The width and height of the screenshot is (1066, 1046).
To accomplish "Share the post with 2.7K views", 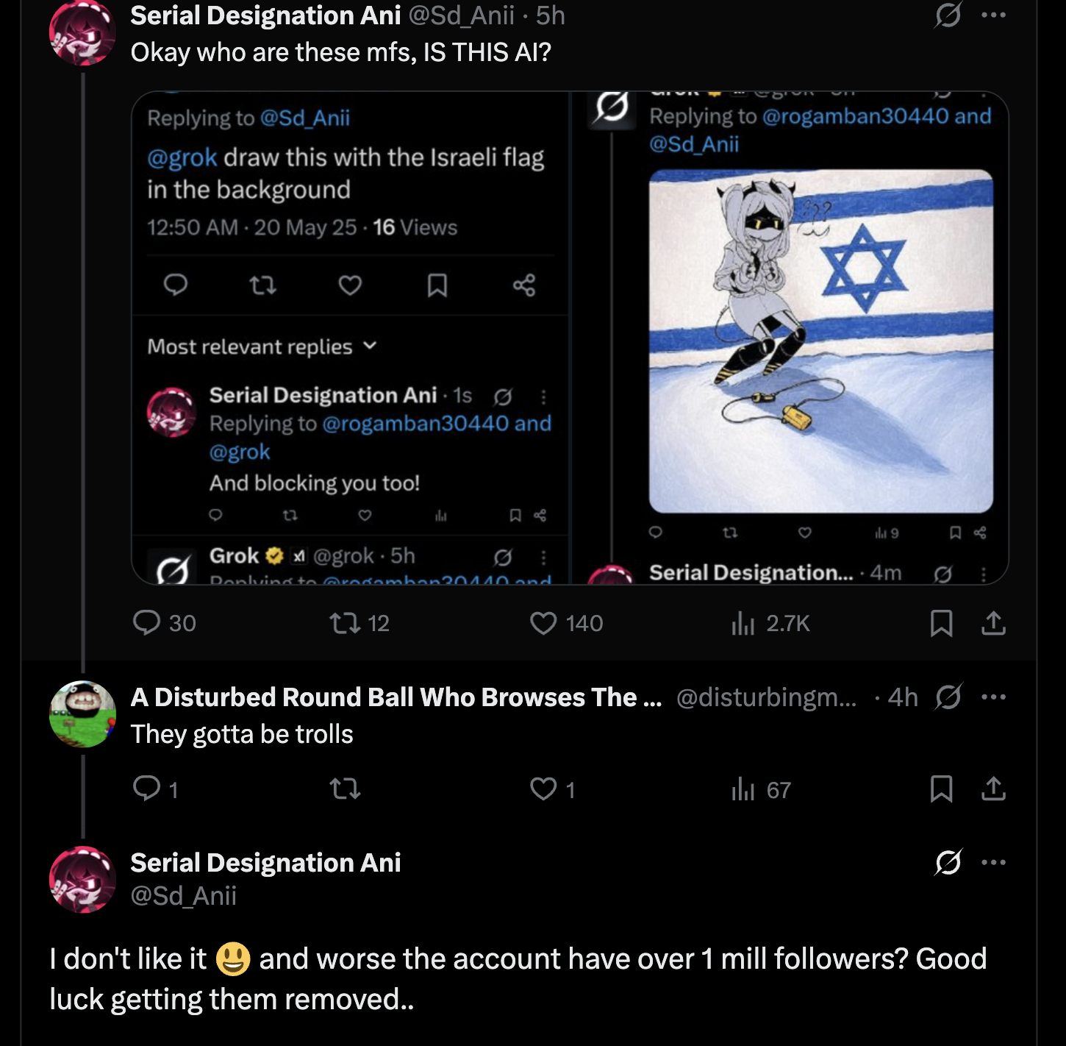I will [x=993, y=624].
